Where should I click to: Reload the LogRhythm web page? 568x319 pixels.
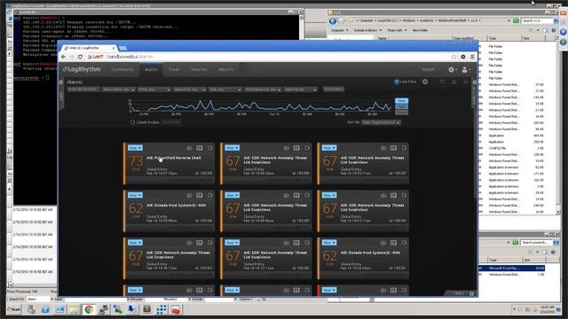(80, 57)
